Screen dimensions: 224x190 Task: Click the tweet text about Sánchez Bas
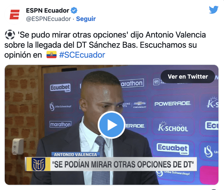tap(105, 45)
